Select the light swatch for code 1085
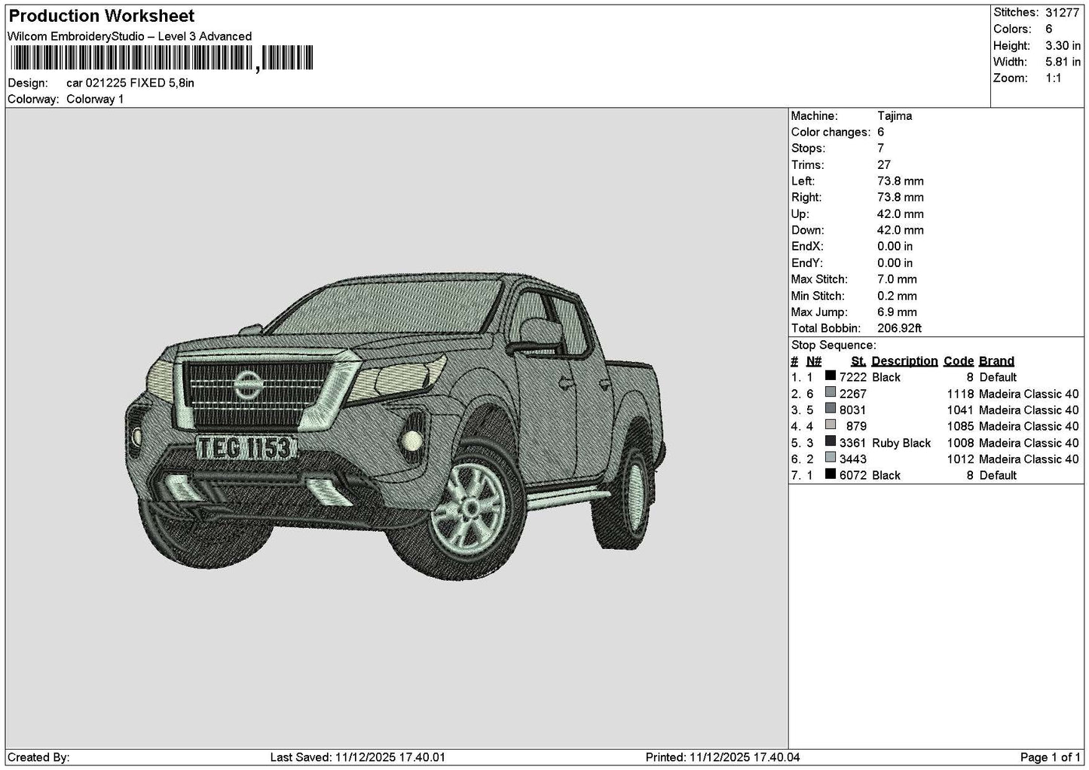The image size is (1089, 770). click(831, 425)
